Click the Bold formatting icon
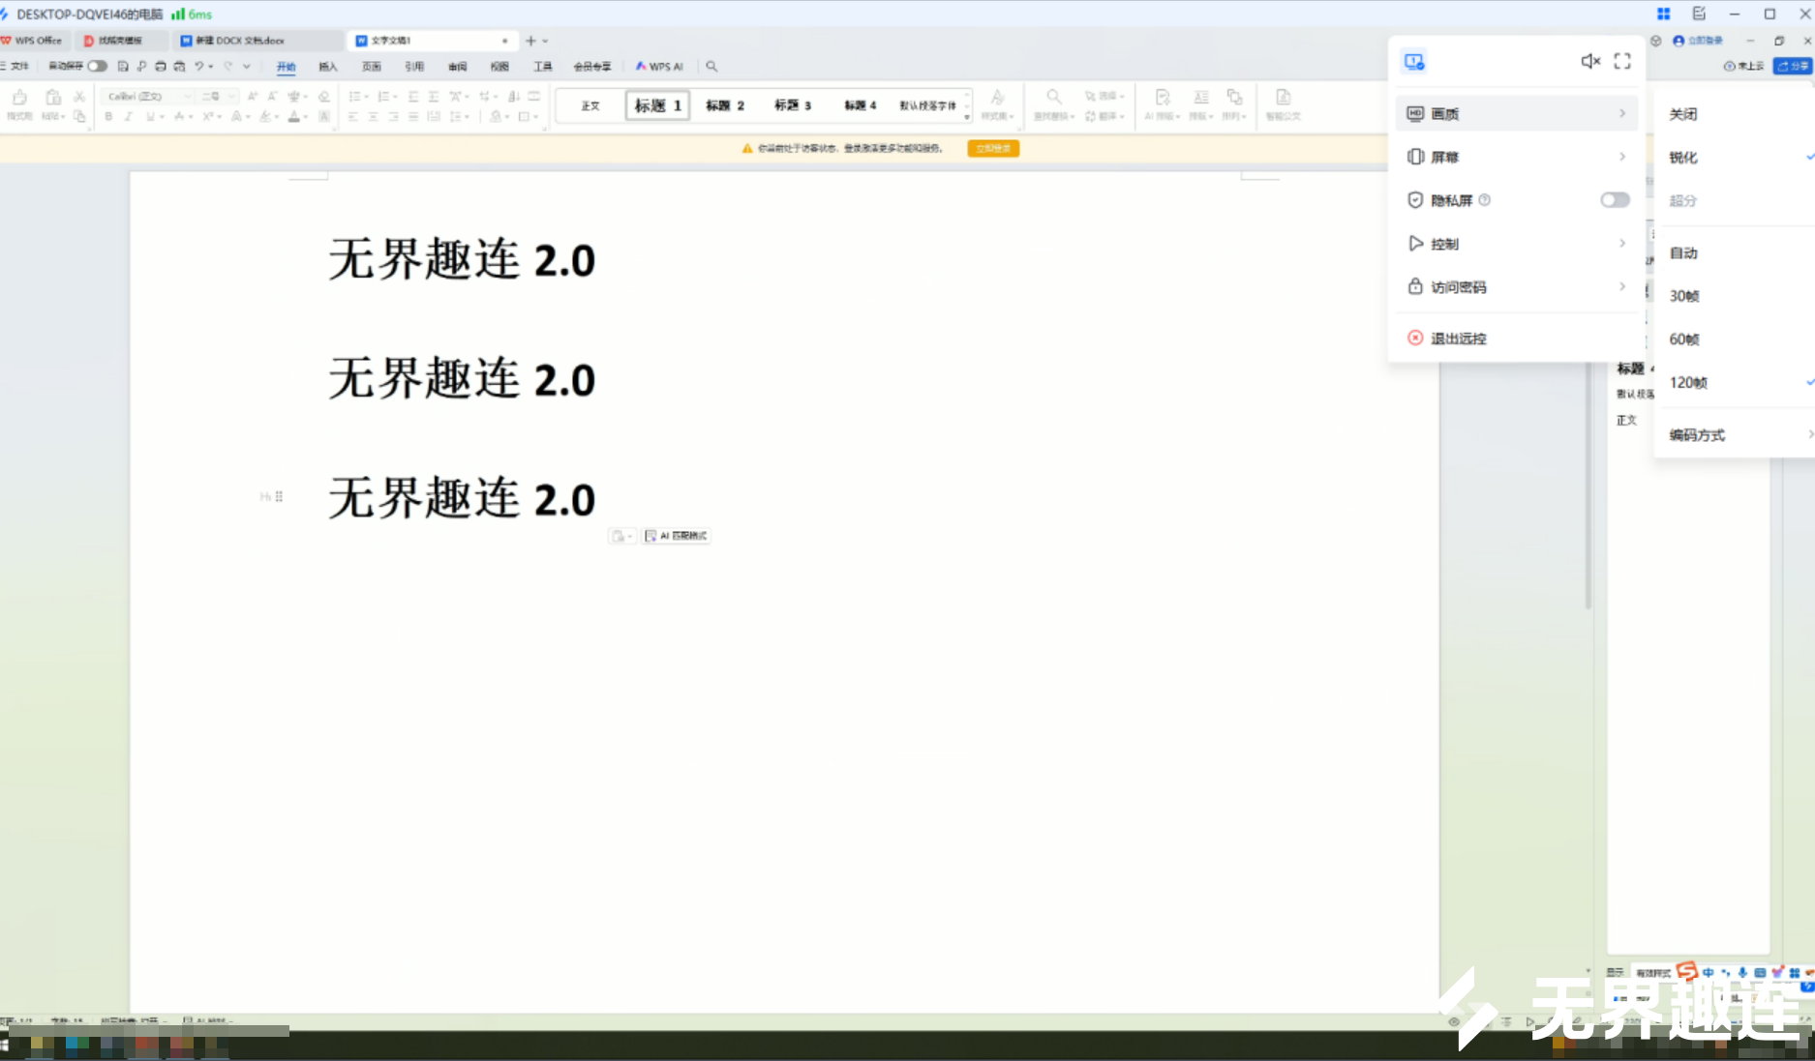The image size is (1815, 1061). coord(108,117)
